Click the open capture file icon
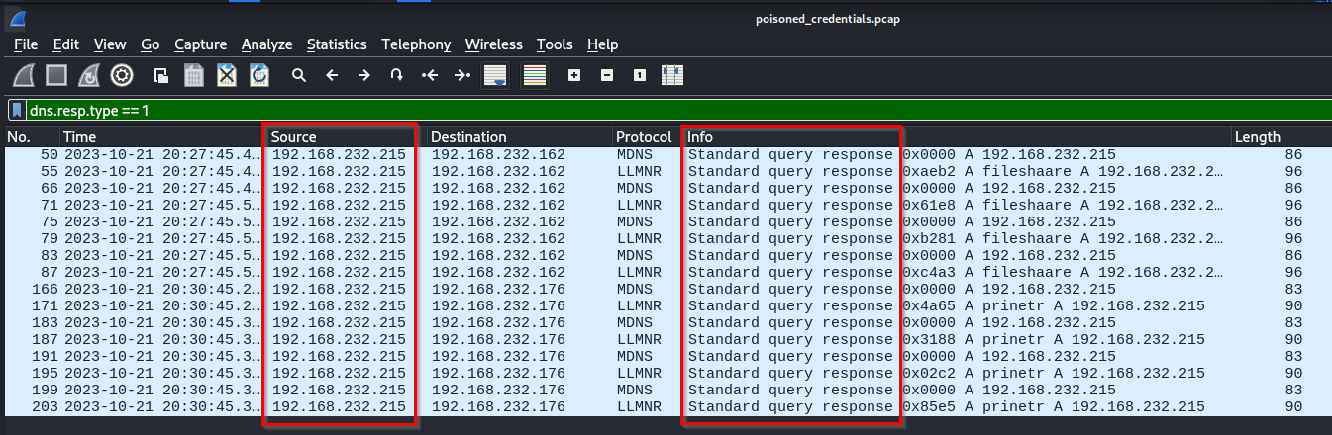This screenshot has height=435, width=1332. pos(160,75)
